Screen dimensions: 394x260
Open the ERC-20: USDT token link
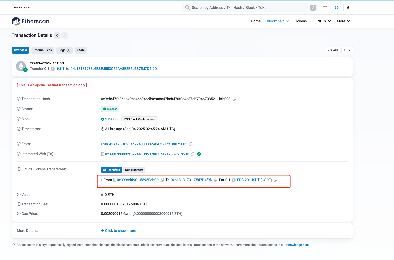[248, 180]
